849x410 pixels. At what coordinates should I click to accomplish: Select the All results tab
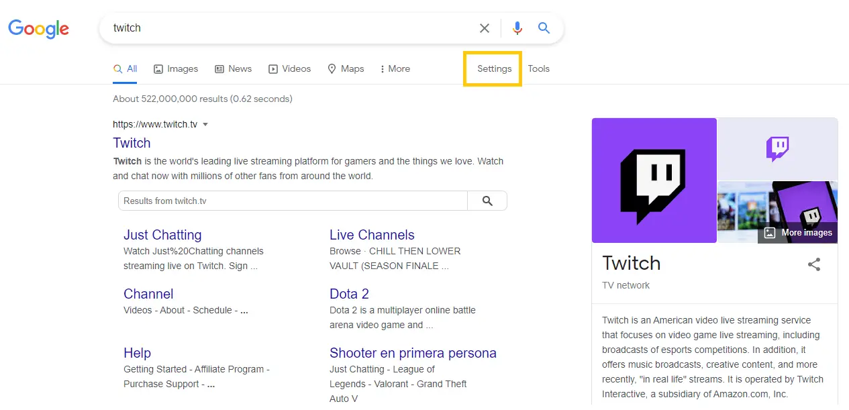click(126, 68)
